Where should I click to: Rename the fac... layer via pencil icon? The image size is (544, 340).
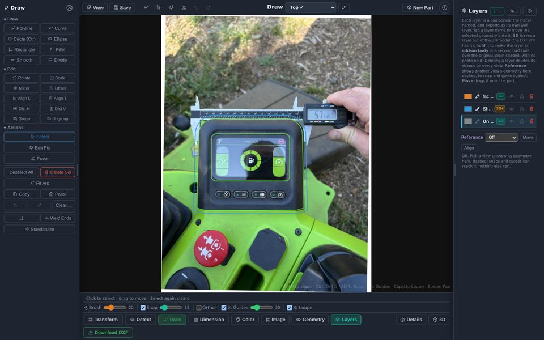tap(477, 96)
